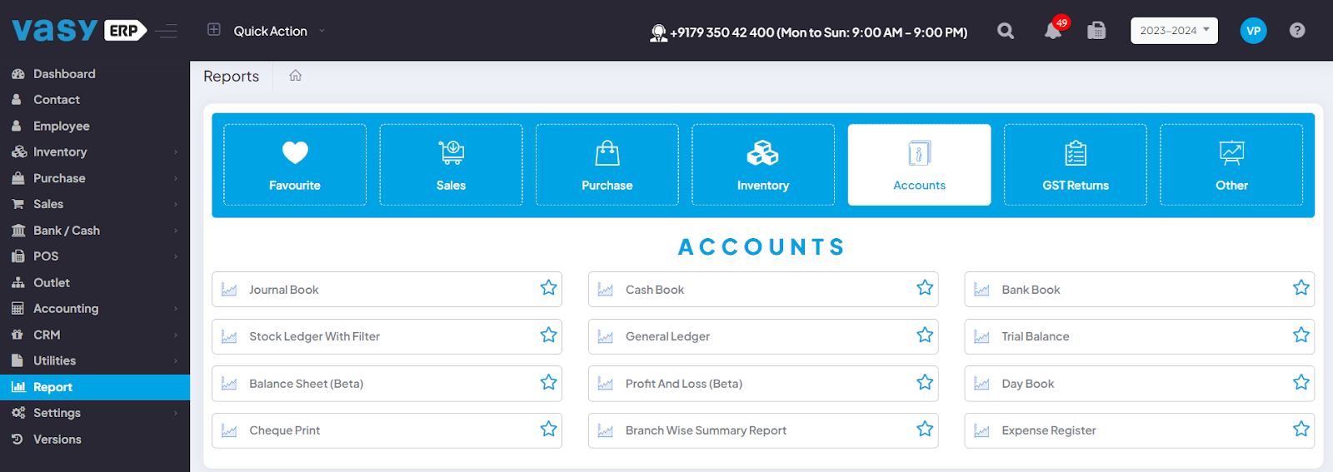Open the VP user profile avatar

click(x=1253, y=31)
